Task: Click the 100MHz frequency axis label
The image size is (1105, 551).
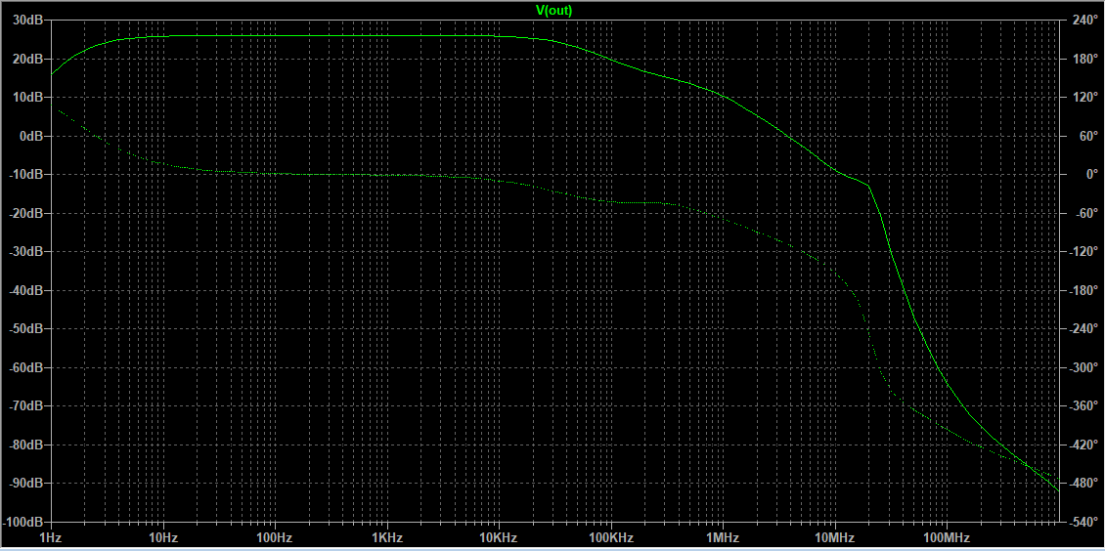Action: (x=947, y=538)
